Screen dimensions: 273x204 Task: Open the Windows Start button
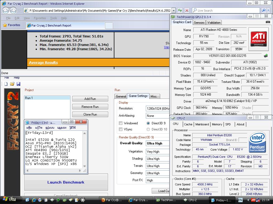click(10, 199)
